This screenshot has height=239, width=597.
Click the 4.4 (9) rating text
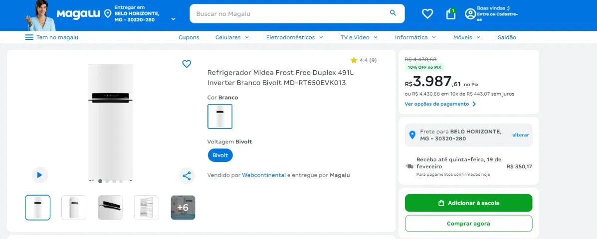coord(368,60)
